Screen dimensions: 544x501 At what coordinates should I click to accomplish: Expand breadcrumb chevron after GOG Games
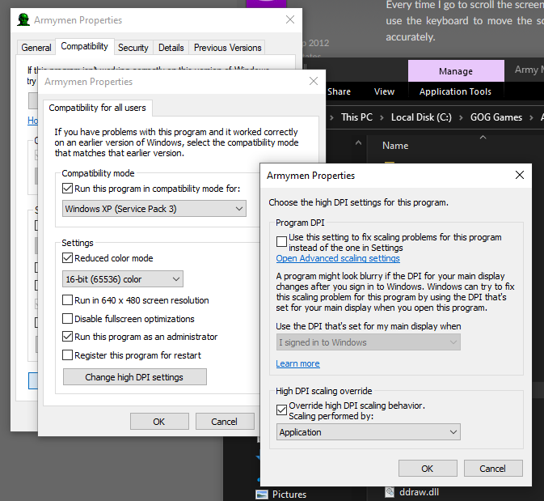(x=531, y=117)
